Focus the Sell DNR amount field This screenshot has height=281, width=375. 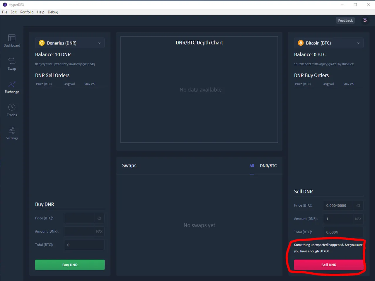coord(338,219)
